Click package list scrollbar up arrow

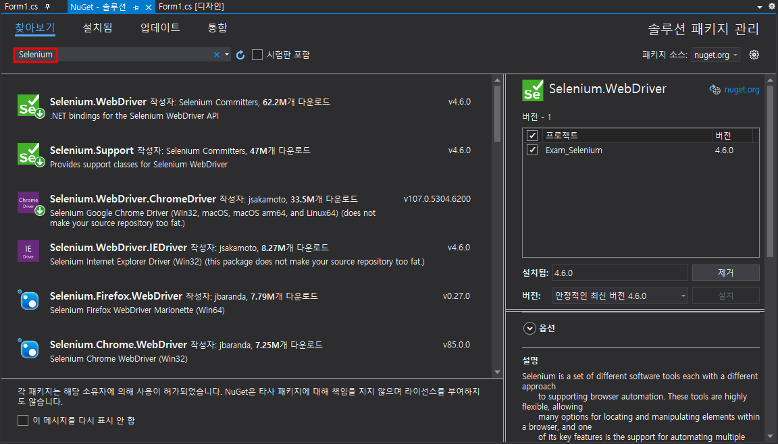click(497, 80)
